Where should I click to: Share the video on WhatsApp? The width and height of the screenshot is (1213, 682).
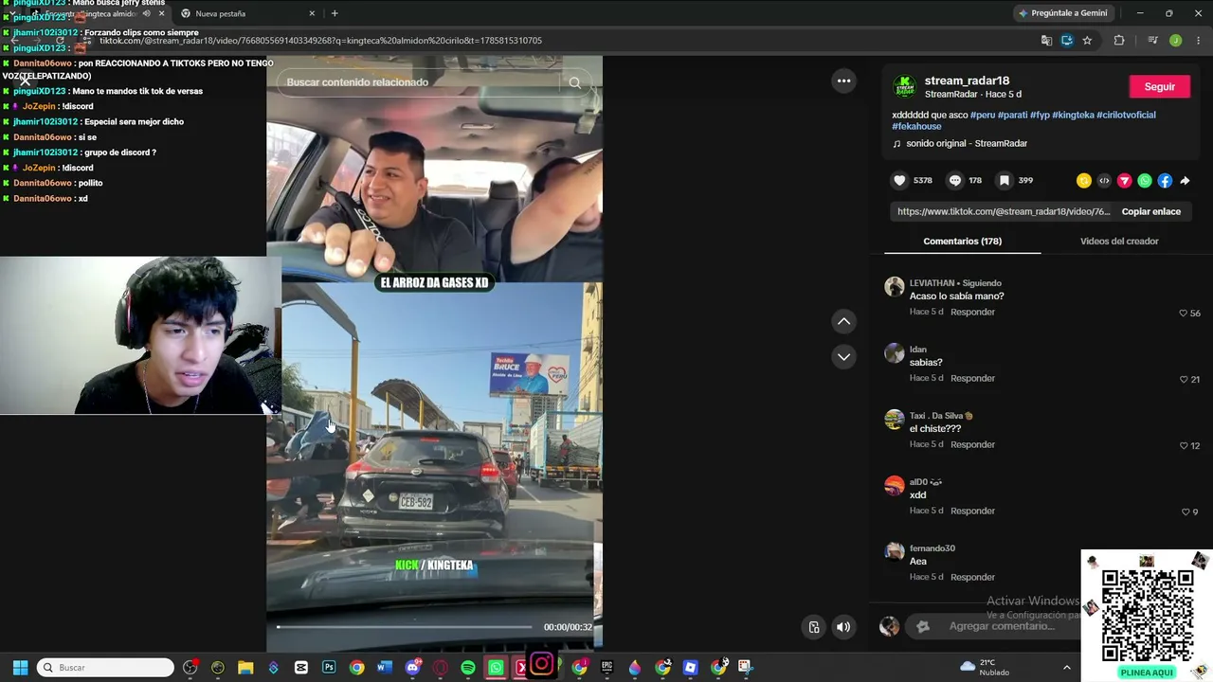pyautogui.click(x=1145, y=181)
